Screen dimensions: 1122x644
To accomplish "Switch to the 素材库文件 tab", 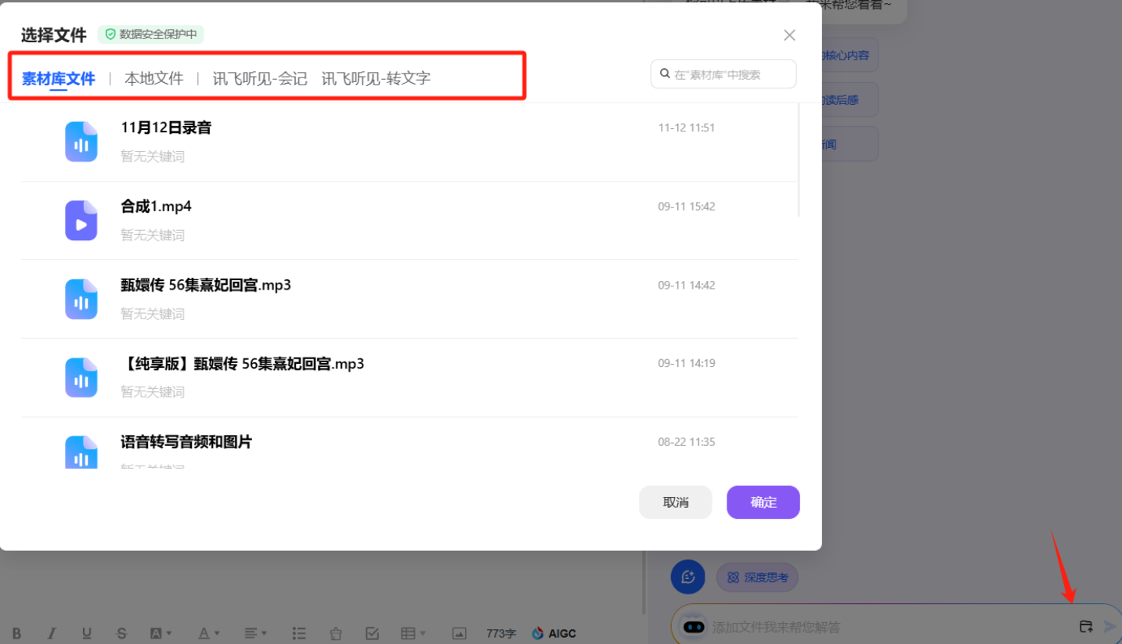I will click(58, 78).
